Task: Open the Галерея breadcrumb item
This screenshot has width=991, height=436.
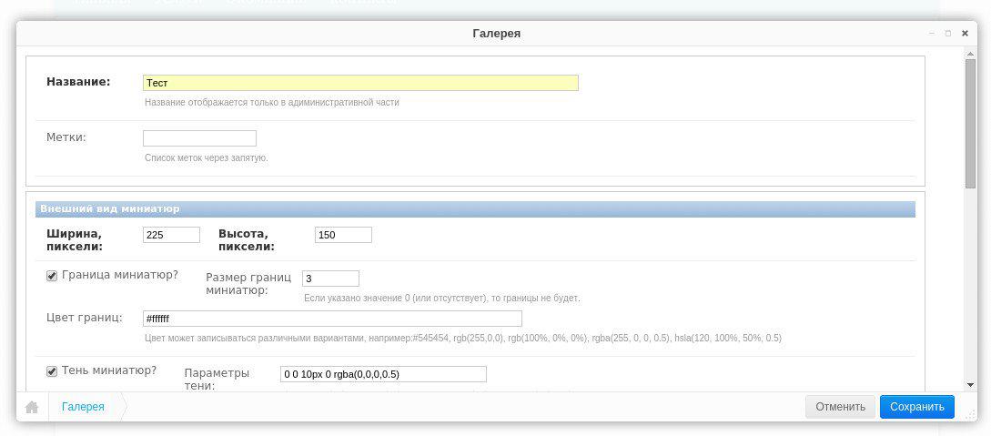Action: [83, 407]
